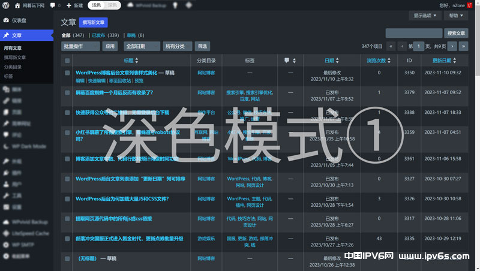Sort posts by 浏览次数 column
The width and height of the screenshot is (480, 271).
[379, 61]
